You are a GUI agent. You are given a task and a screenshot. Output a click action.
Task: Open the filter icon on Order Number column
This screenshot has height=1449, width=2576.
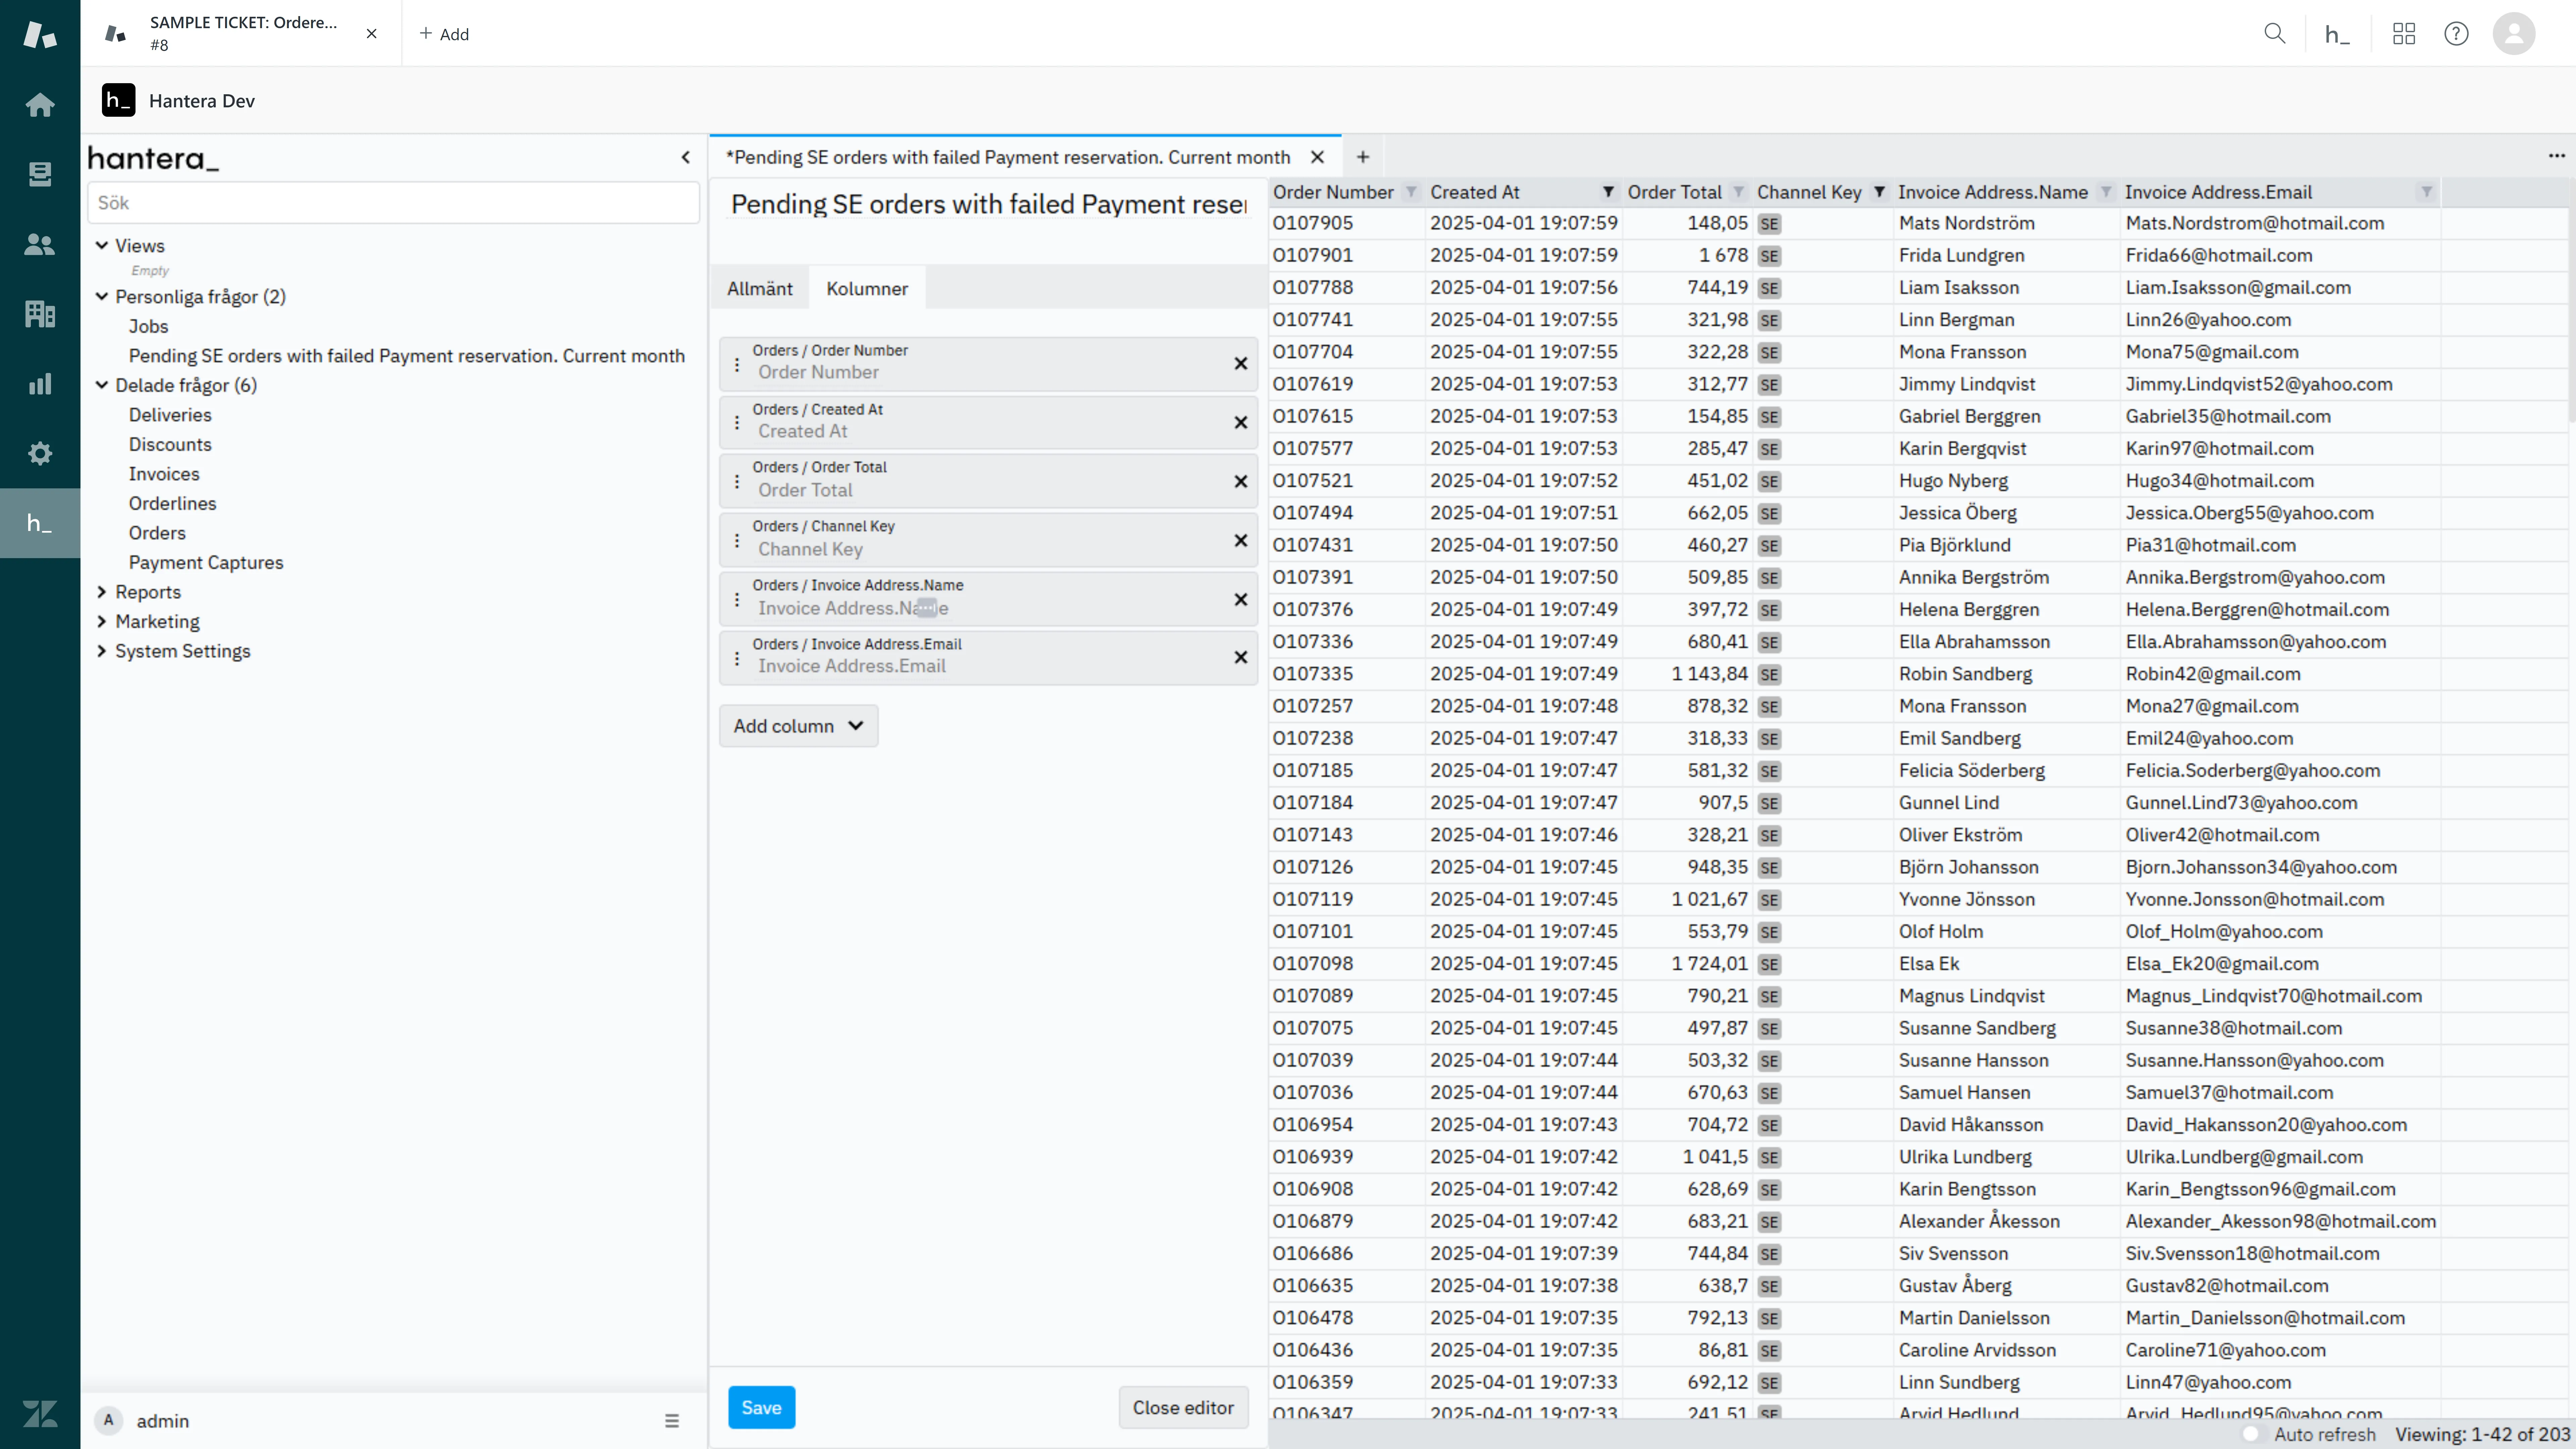pos(1411,191)
